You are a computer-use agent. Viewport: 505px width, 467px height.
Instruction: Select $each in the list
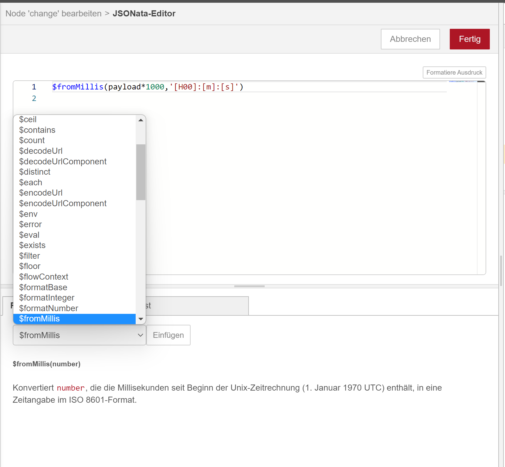pyautogui.click(x=75, y=183)
